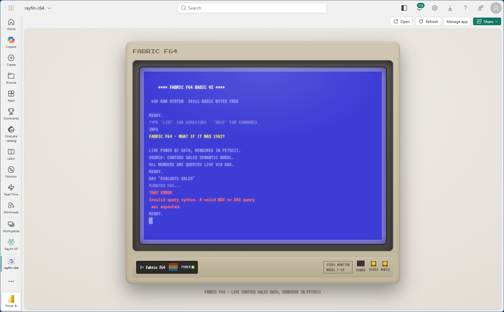Click the Power BI logo button

[11, 301]
